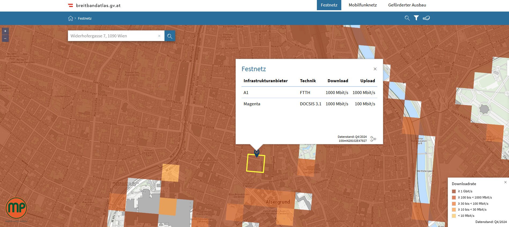509x227 pixels.
Task: Open the Geförderter Ausbau tab
Action: coord(407,5)
